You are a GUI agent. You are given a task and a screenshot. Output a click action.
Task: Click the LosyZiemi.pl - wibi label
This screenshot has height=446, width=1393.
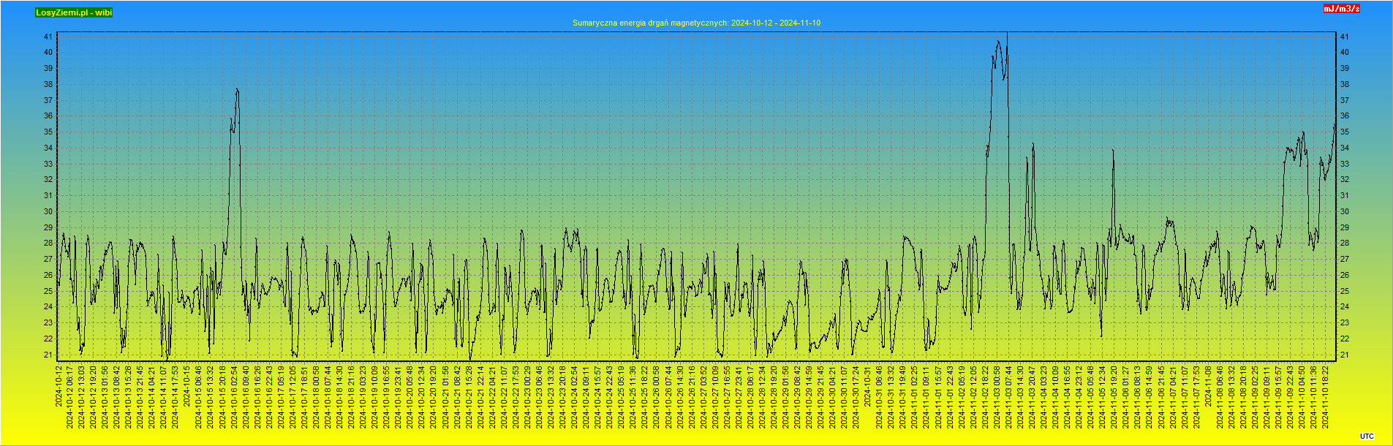click(74, 12)
